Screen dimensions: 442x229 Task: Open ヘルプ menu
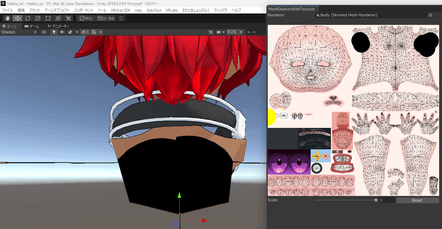tap(236, 10)
